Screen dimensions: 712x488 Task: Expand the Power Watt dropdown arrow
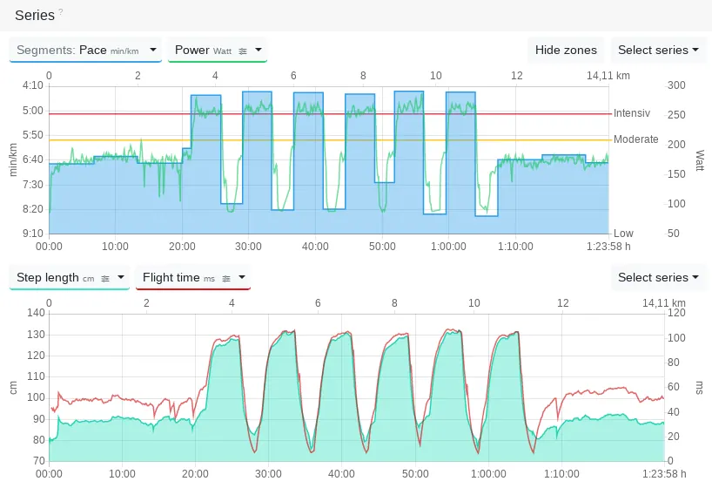pyautogui.click(x=259, y=50)
